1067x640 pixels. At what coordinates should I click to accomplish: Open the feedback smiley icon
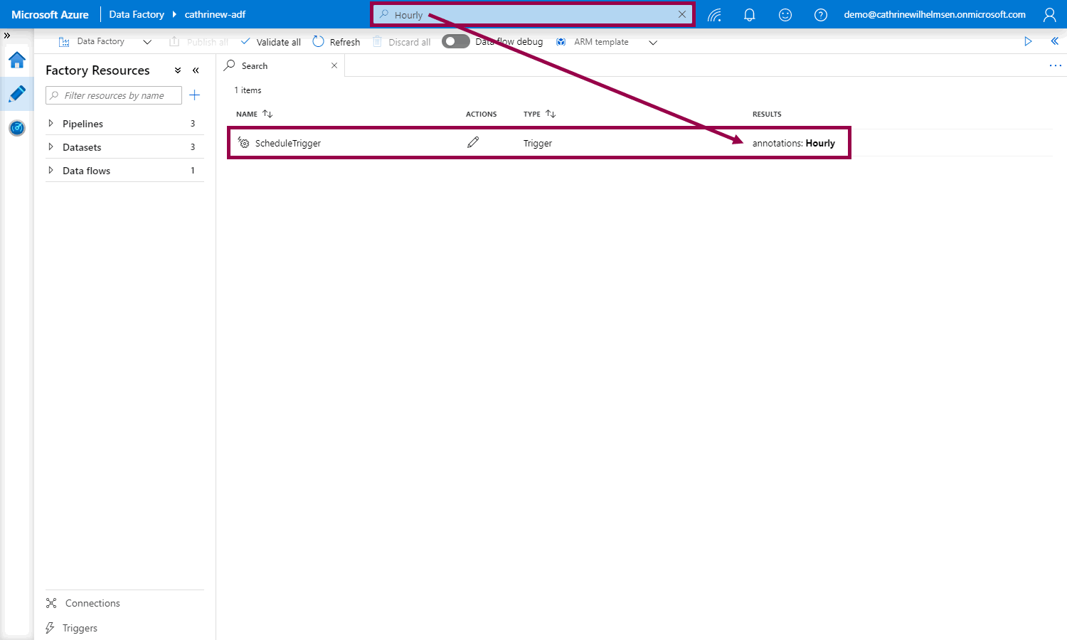tap(785, 15)
